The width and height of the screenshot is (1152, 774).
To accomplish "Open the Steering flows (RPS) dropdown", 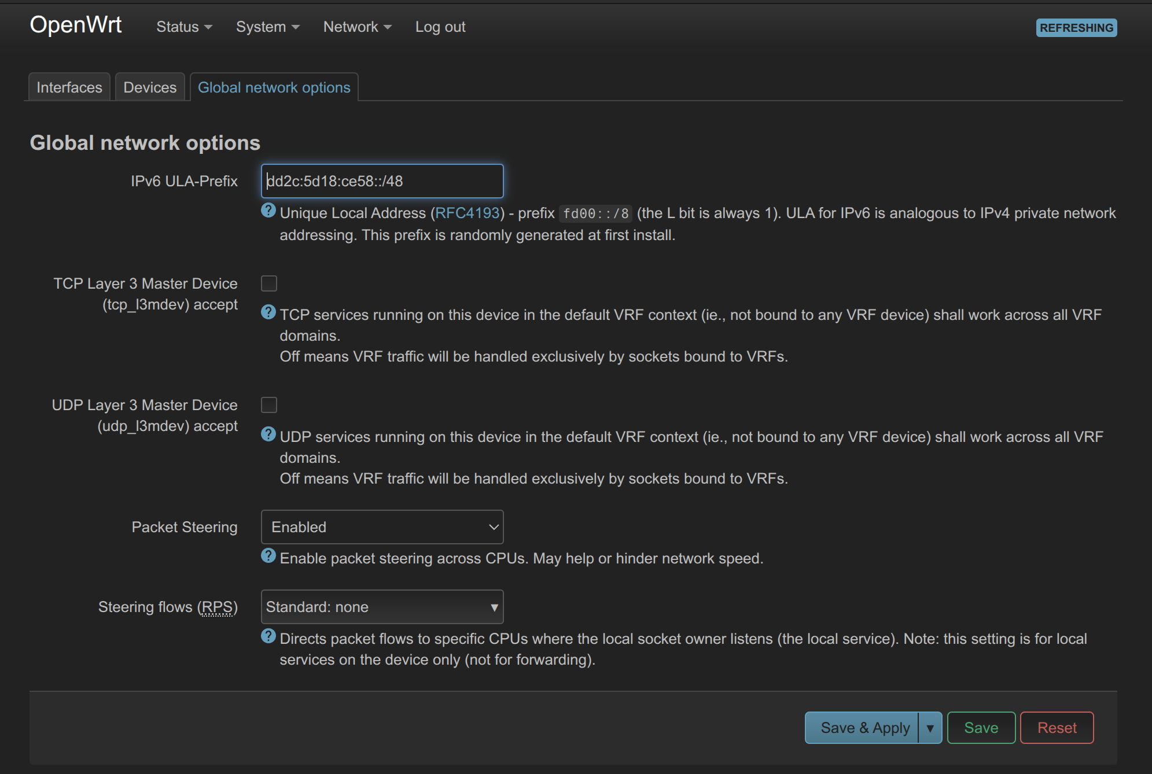I will 382,607.
